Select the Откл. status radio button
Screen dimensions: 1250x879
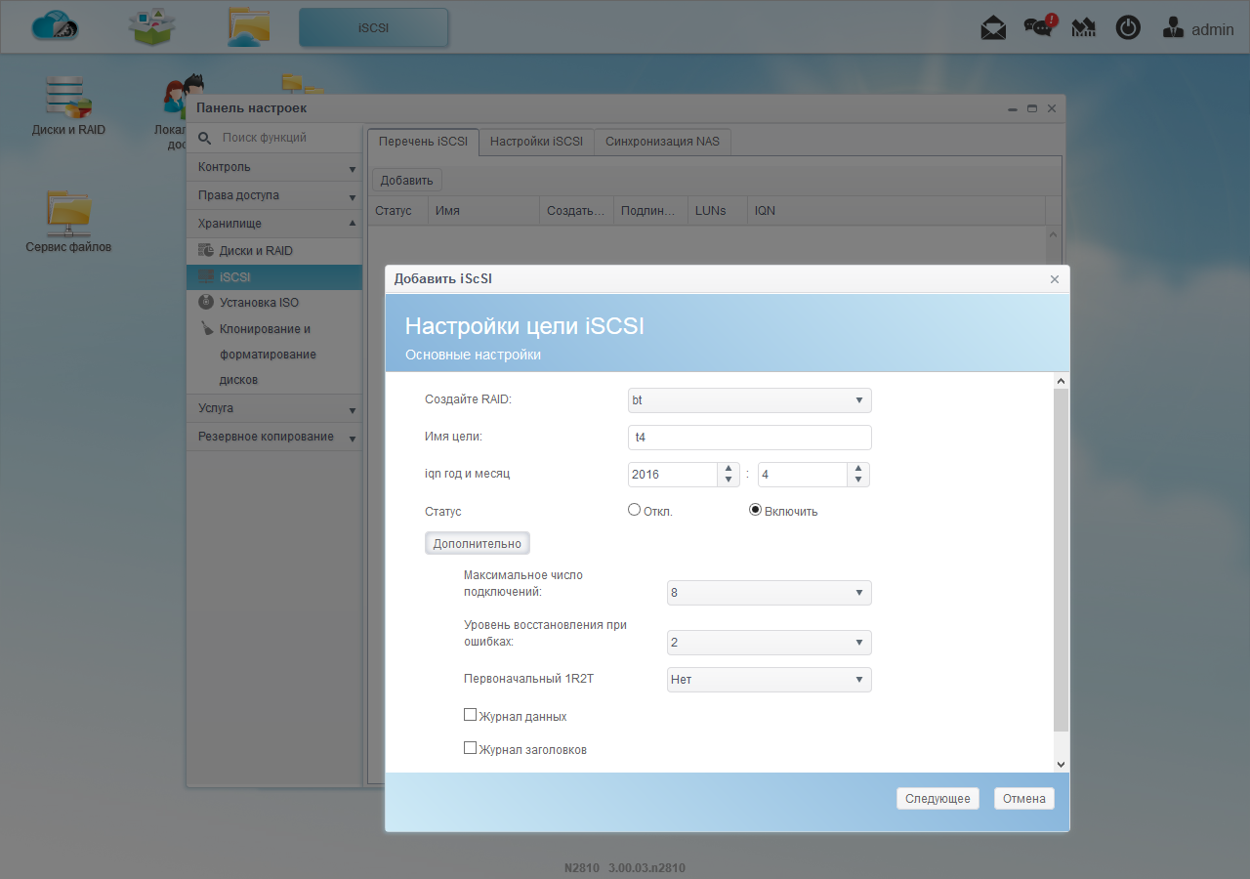(x=634, y=510)
